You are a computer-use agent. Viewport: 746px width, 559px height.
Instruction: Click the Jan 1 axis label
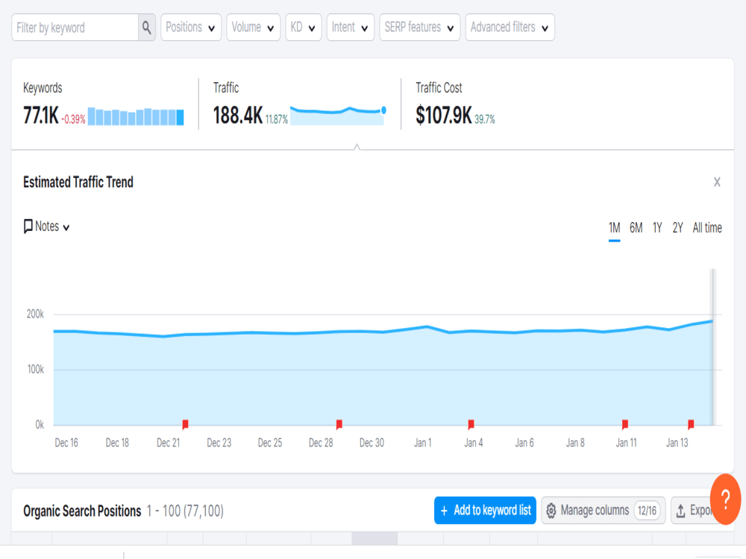422,443
